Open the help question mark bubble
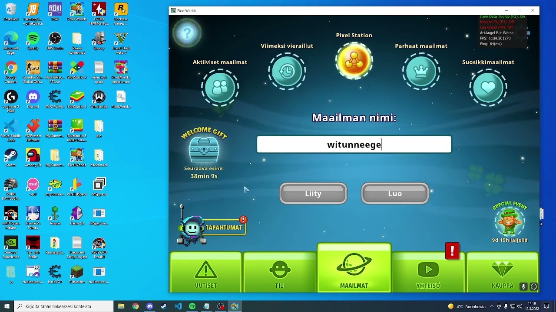556x312 pixels. point(187,33)
